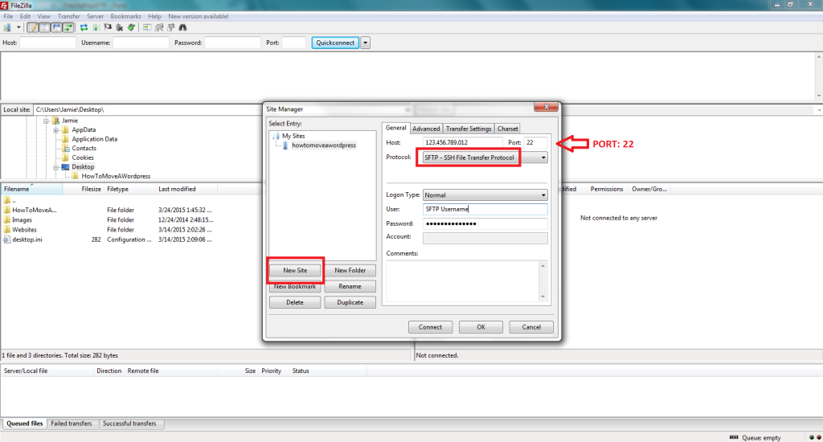Switch to the Transfer Settings tab
This screenshot has height=442, width=823.
469,129
